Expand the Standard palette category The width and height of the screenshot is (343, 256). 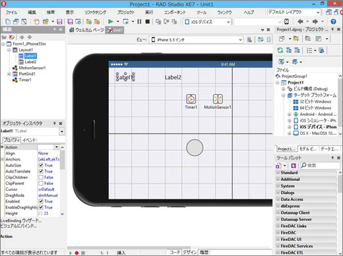tap(278, 172)
